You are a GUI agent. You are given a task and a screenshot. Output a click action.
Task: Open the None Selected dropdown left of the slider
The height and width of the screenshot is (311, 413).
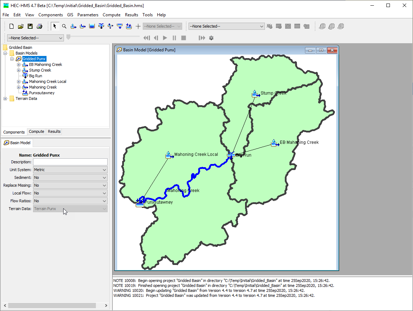pyautogui.click(x=35, y=38)
